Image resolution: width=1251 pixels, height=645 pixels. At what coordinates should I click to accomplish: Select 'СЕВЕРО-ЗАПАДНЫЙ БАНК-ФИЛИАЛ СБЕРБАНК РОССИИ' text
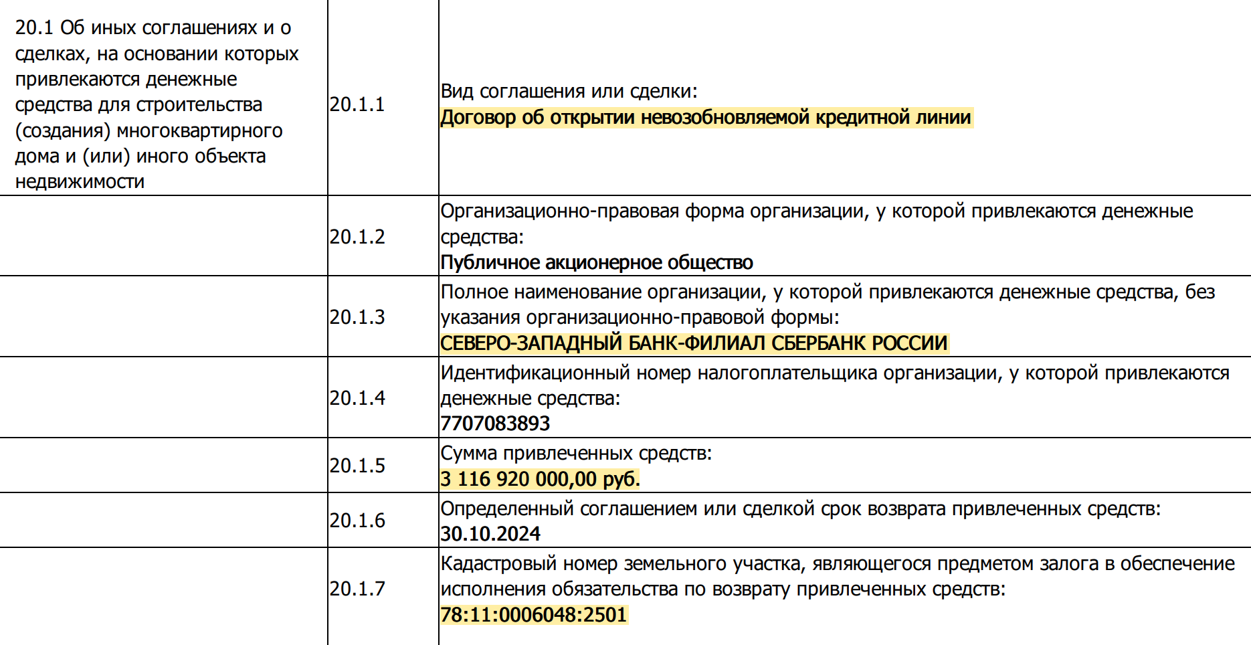tap(694, 343)
